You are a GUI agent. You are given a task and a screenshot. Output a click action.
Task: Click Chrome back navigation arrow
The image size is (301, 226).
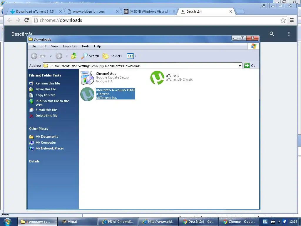point(9,20)
